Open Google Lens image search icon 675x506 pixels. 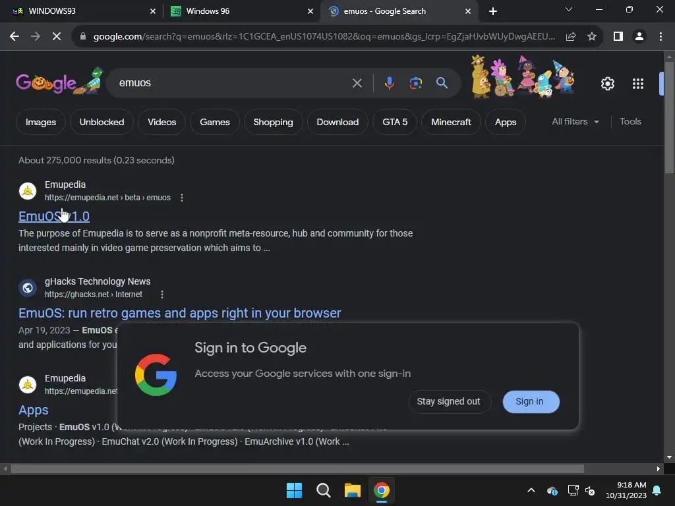pos(416,83)
